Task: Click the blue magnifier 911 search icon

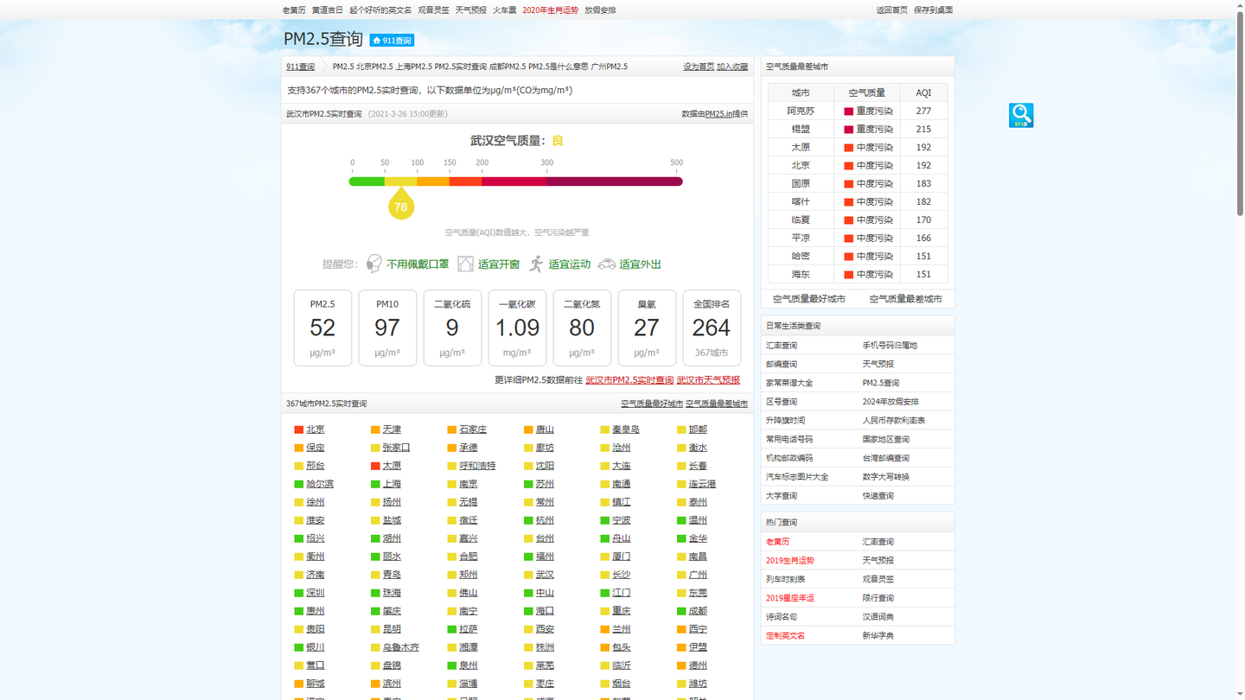Action: (1021, 115)
